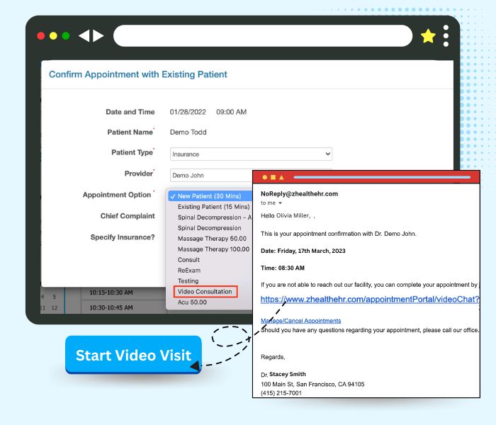Click the red window dot in browser

click(x=41, y=35)
